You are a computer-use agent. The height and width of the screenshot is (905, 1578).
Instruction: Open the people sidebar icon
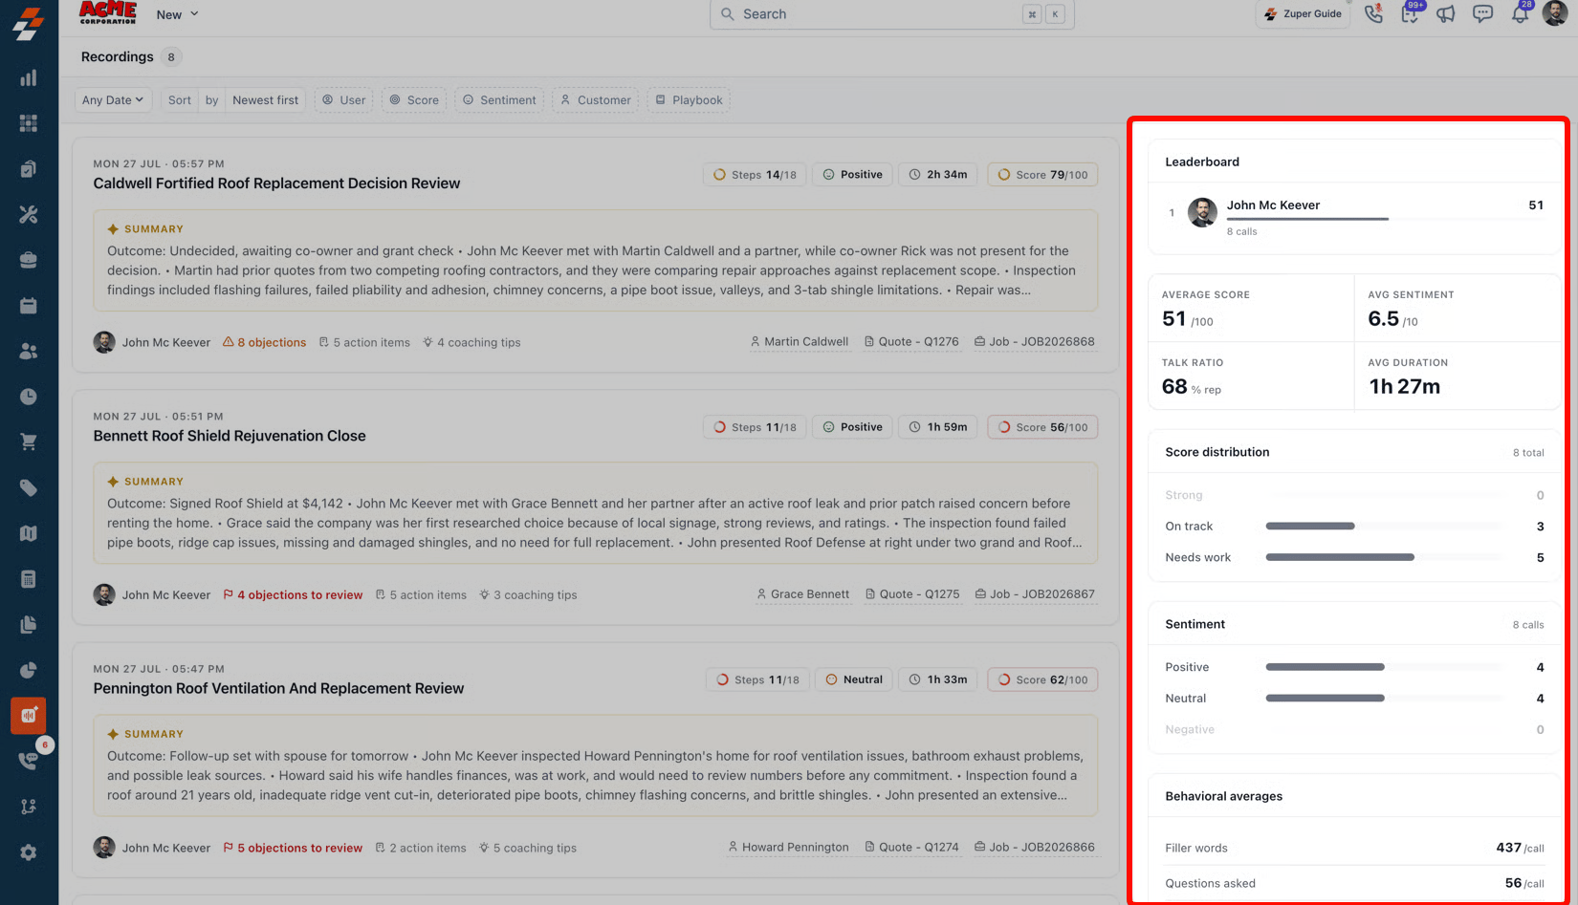(x=29, y=352)
